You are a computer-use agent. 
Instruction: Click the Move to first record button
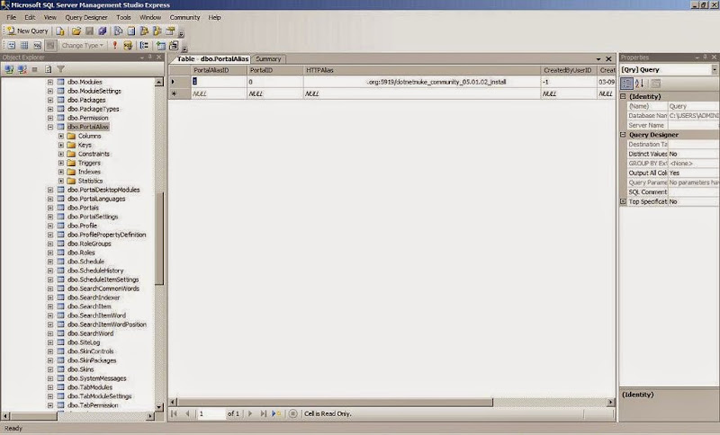click(x=175, y=413)
